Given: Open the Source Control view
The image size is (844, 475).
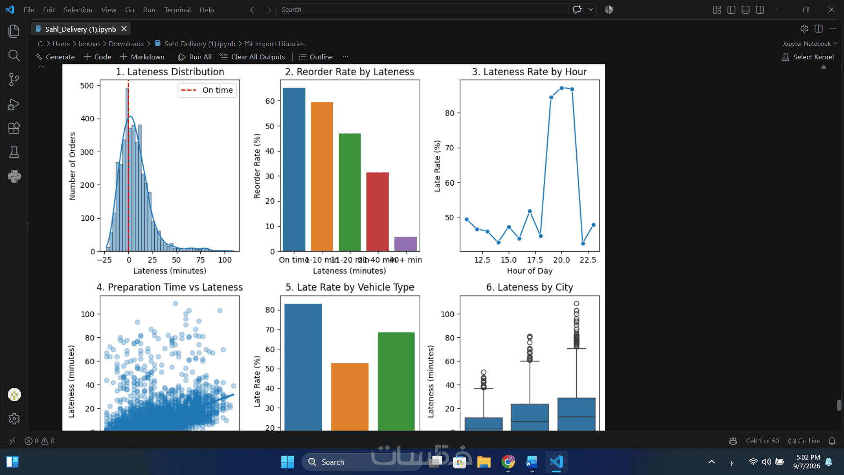Looking at the screenshot, I should tap(14, 80).
